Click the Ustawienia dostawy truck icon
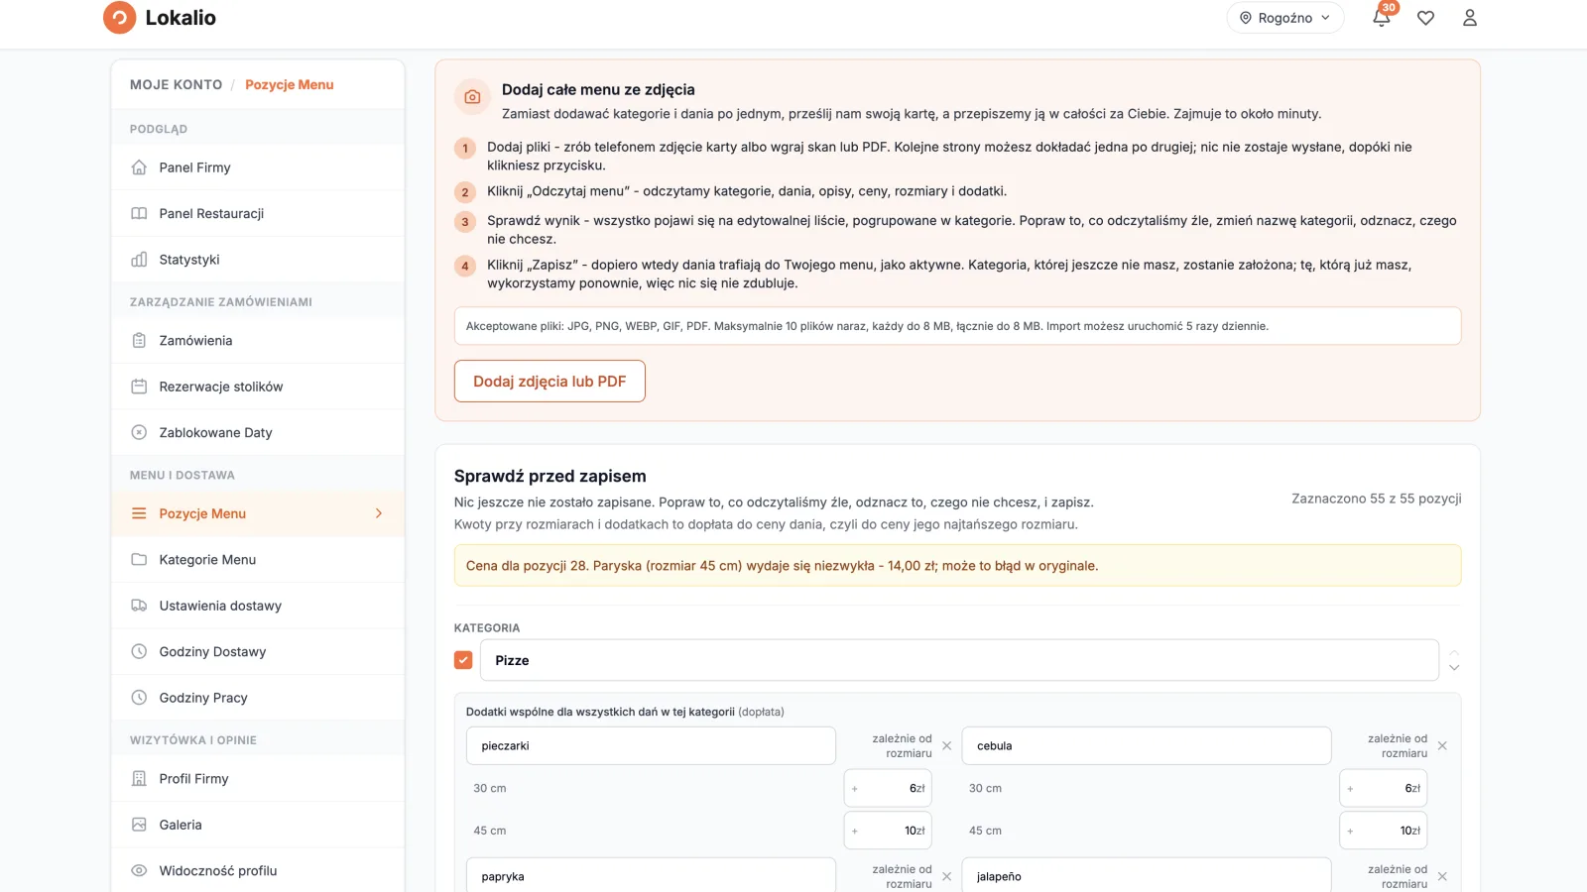Viewport: 1587px width, 892px height. click(x=139, y=606)
